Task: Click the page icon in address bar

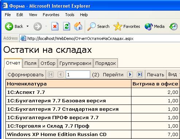Action: tap(23, 39)
